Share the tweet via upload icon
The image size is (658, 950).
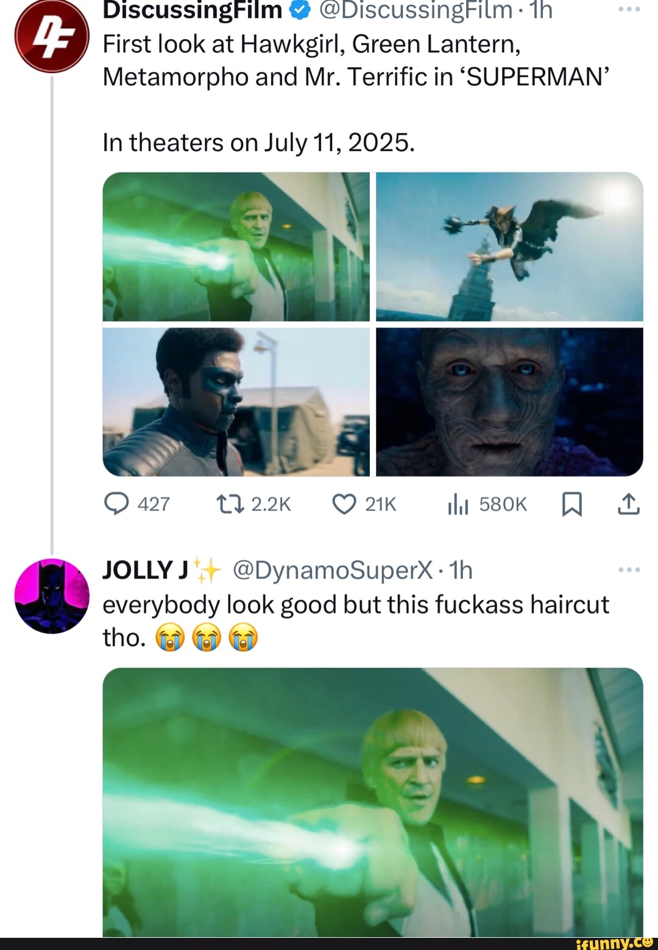(629, 504)
